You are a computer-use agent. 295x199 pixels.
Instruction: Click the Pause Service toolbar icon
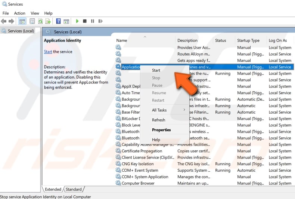(x=93, y=21)
